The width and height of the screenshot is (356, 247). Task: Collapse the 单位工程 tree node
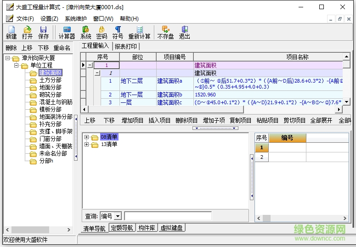coord(17,66)
